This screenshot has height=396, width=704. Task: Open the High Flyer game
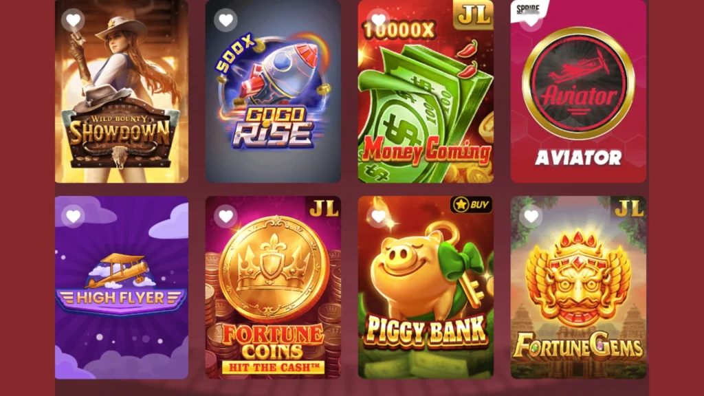(x=122, y=287)
